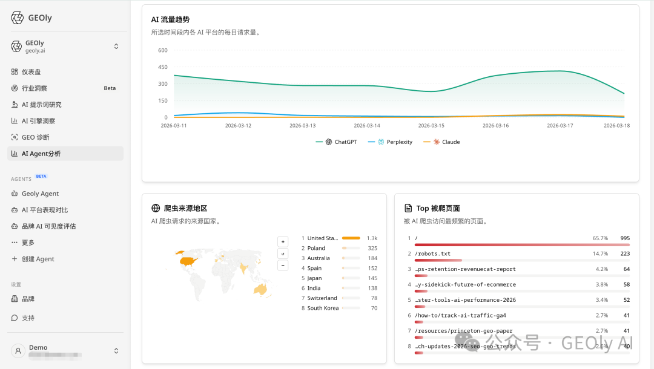Viewport: 654px width, 369px height.
Task: Click the South Korea country row
Action: (340, 308)
